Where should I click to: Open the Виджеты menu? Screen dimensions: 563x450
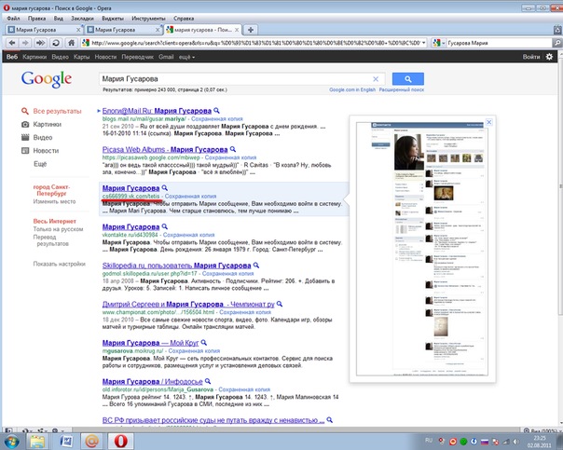tap(113, 19)
